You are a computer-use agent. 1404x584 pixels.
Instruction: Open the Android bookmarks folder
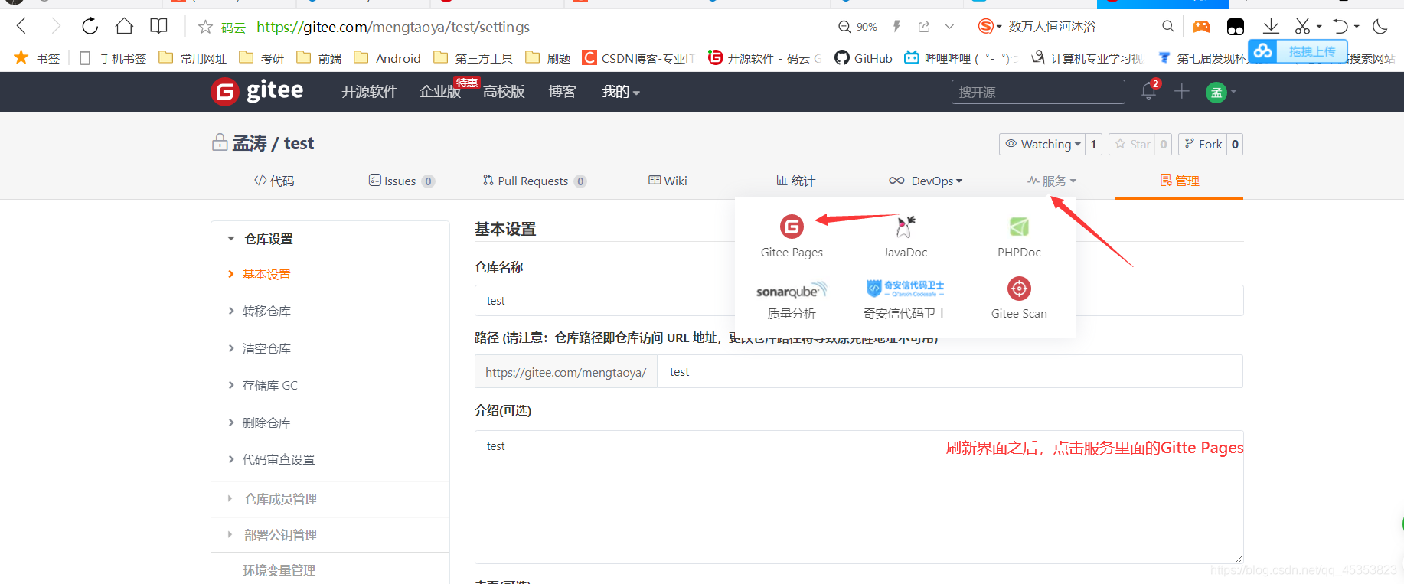(387, 58)
